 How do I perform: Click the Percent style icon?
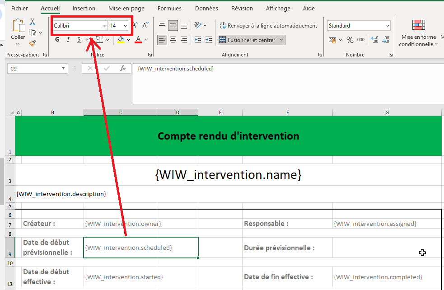point(350,40)
